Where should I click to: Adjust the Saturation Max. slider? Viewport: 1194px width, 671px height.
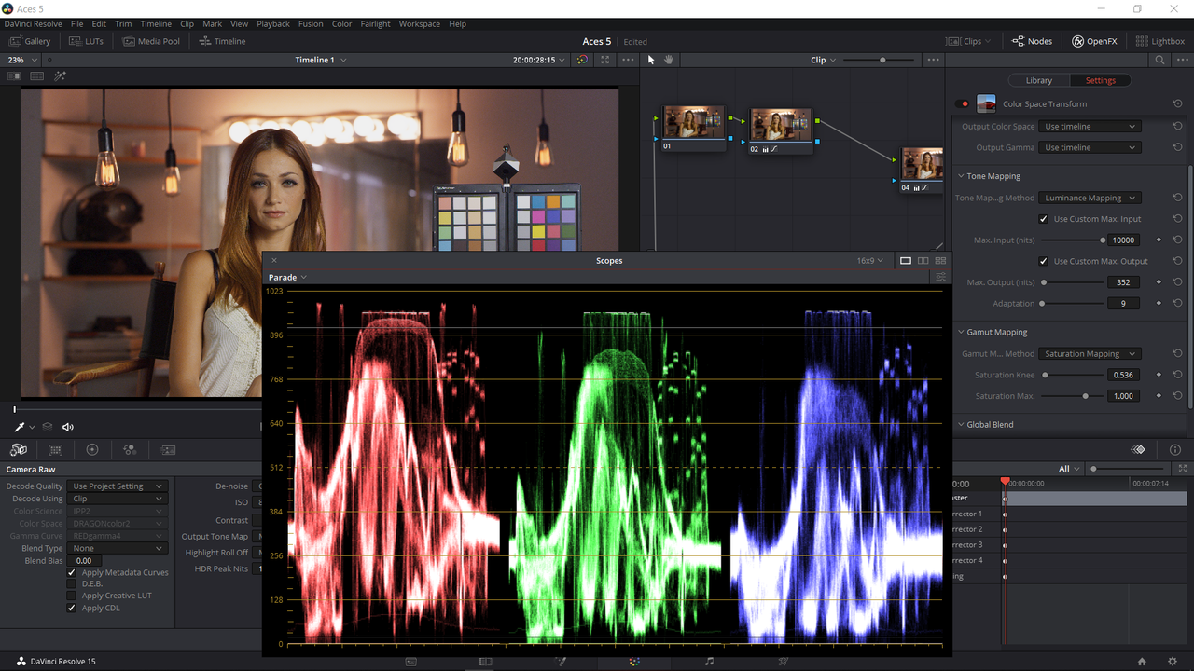click(x=1085, y=396)
